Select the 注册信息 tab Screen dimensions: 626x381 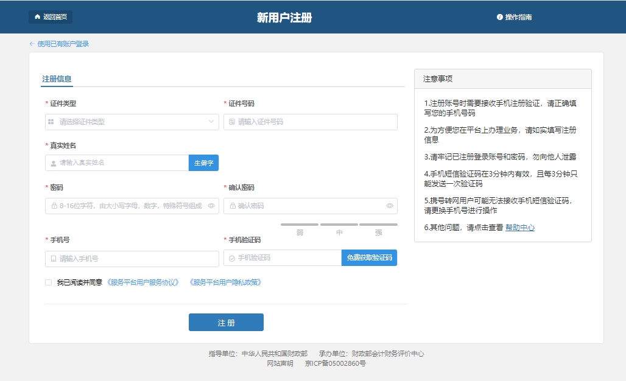point(57,79)
